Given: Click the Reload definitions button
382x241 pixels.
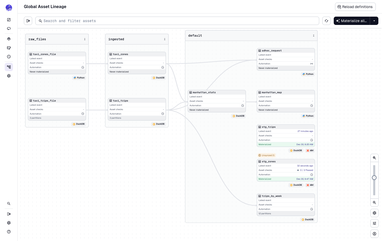Looking at the screenshot, I should pyautogui.click(x=355, y=7).
